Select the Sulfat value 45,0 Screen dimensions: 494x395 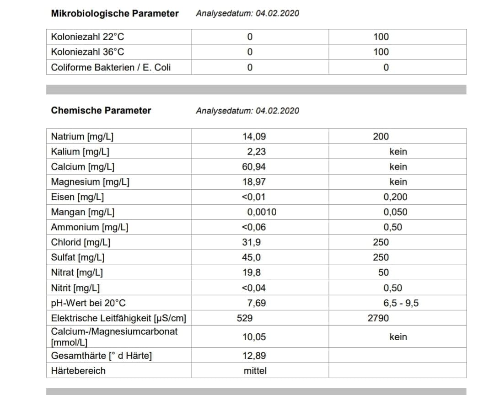pyautogui.click(x=252, y=257)
